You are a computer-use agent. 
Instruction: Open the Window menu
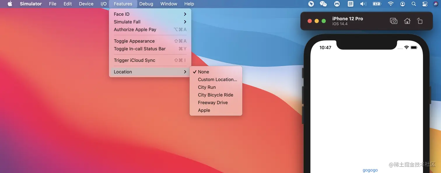[x=169, y=4]
